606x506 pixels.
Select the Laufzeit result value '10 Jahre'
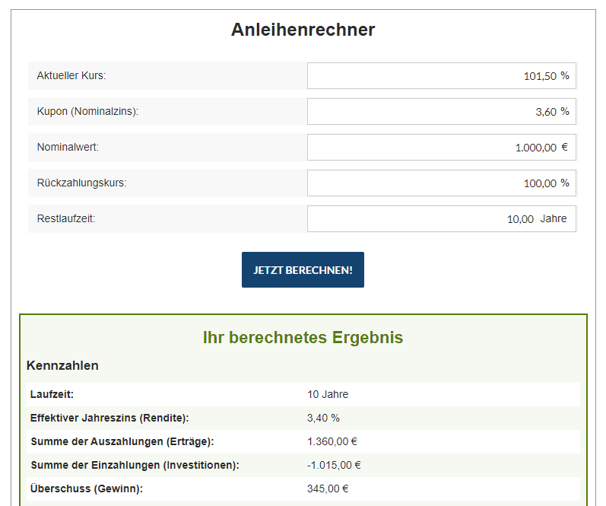[x=328, y=394]
